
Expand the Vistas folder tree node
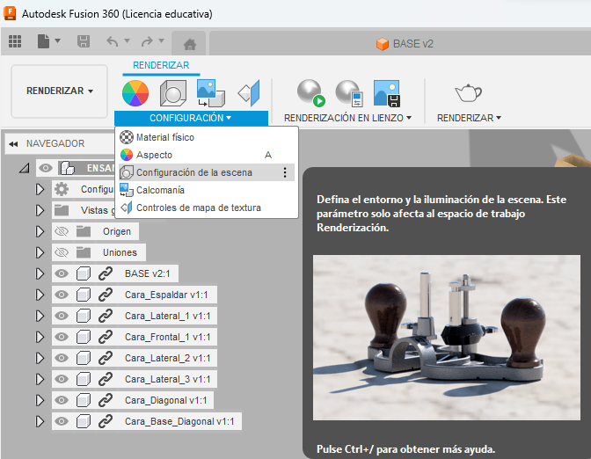click(40, 210)
